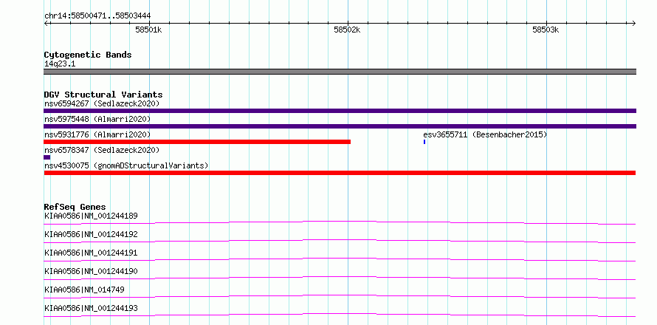Click the magenta line of NM_001244191

pyautogui.click(x=340, y=259)
